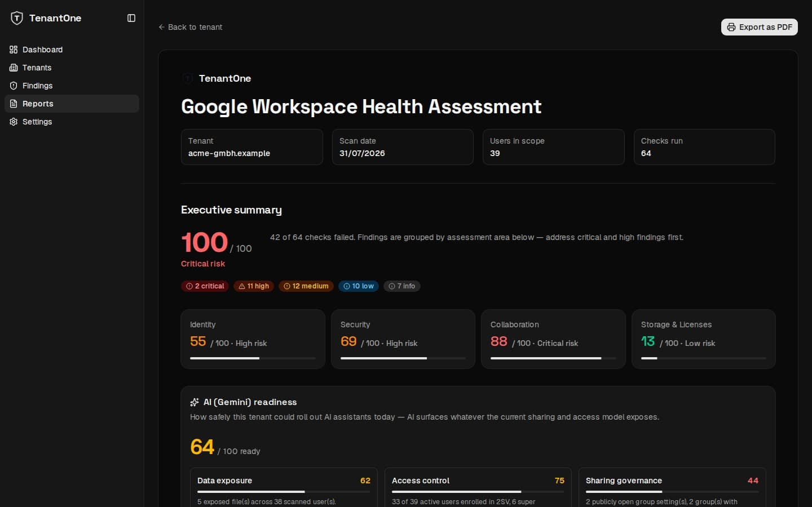Click the sparkle icon next to AI (Gemini) readiness
The image size is (812, 507).
pyautogui.click(x=195, y=402)
